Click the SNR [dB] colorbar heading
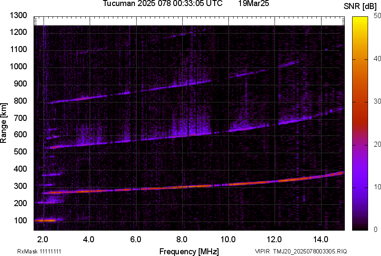This screenshot has height=256, width=381. coord(361,6)
